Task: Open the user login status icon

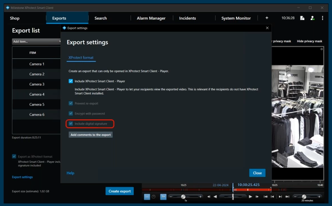Action: 312,18
